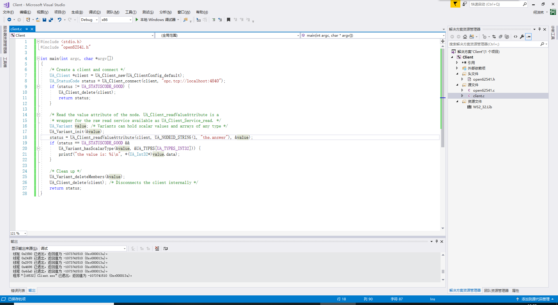558x305 pixels.
Task: Click the feedback icon beside quick launch
Action: pyautogui.click(x=464, y=4)
